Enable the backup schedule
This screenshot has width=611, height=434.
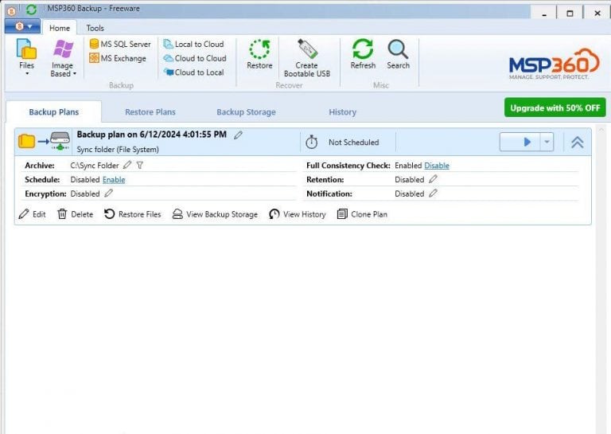coord(114,180)
